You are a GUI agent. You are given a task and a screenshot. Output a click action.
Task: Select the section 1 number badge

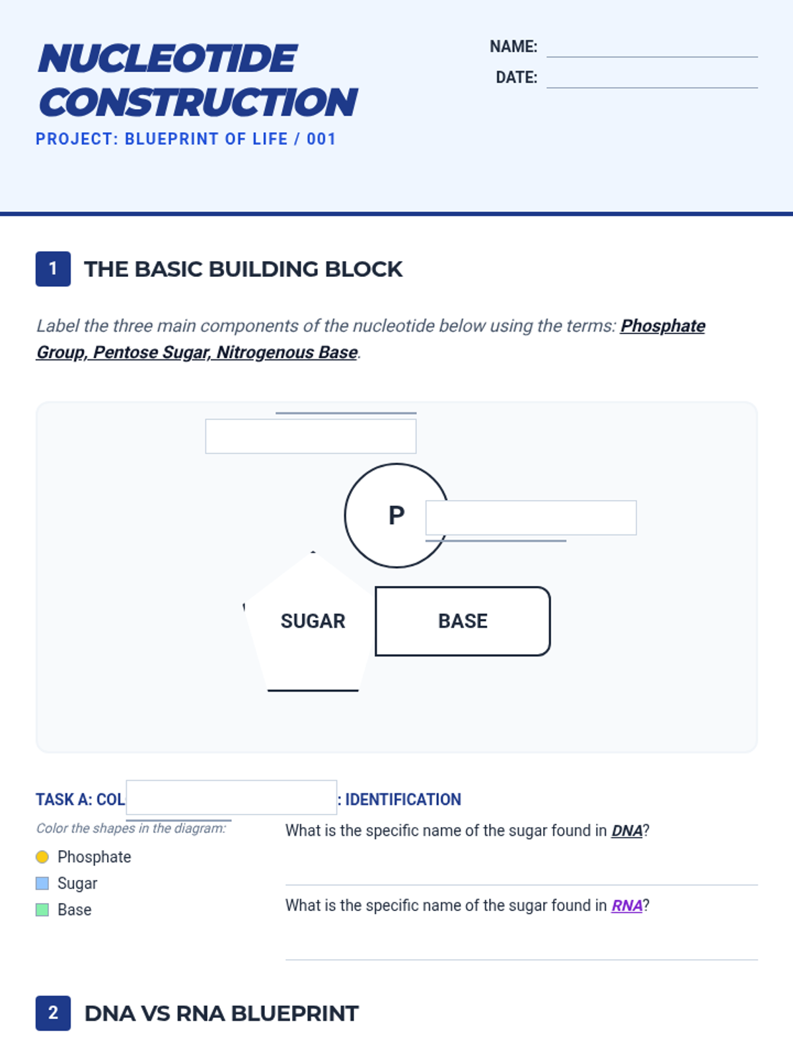click(x=53, y=269)
